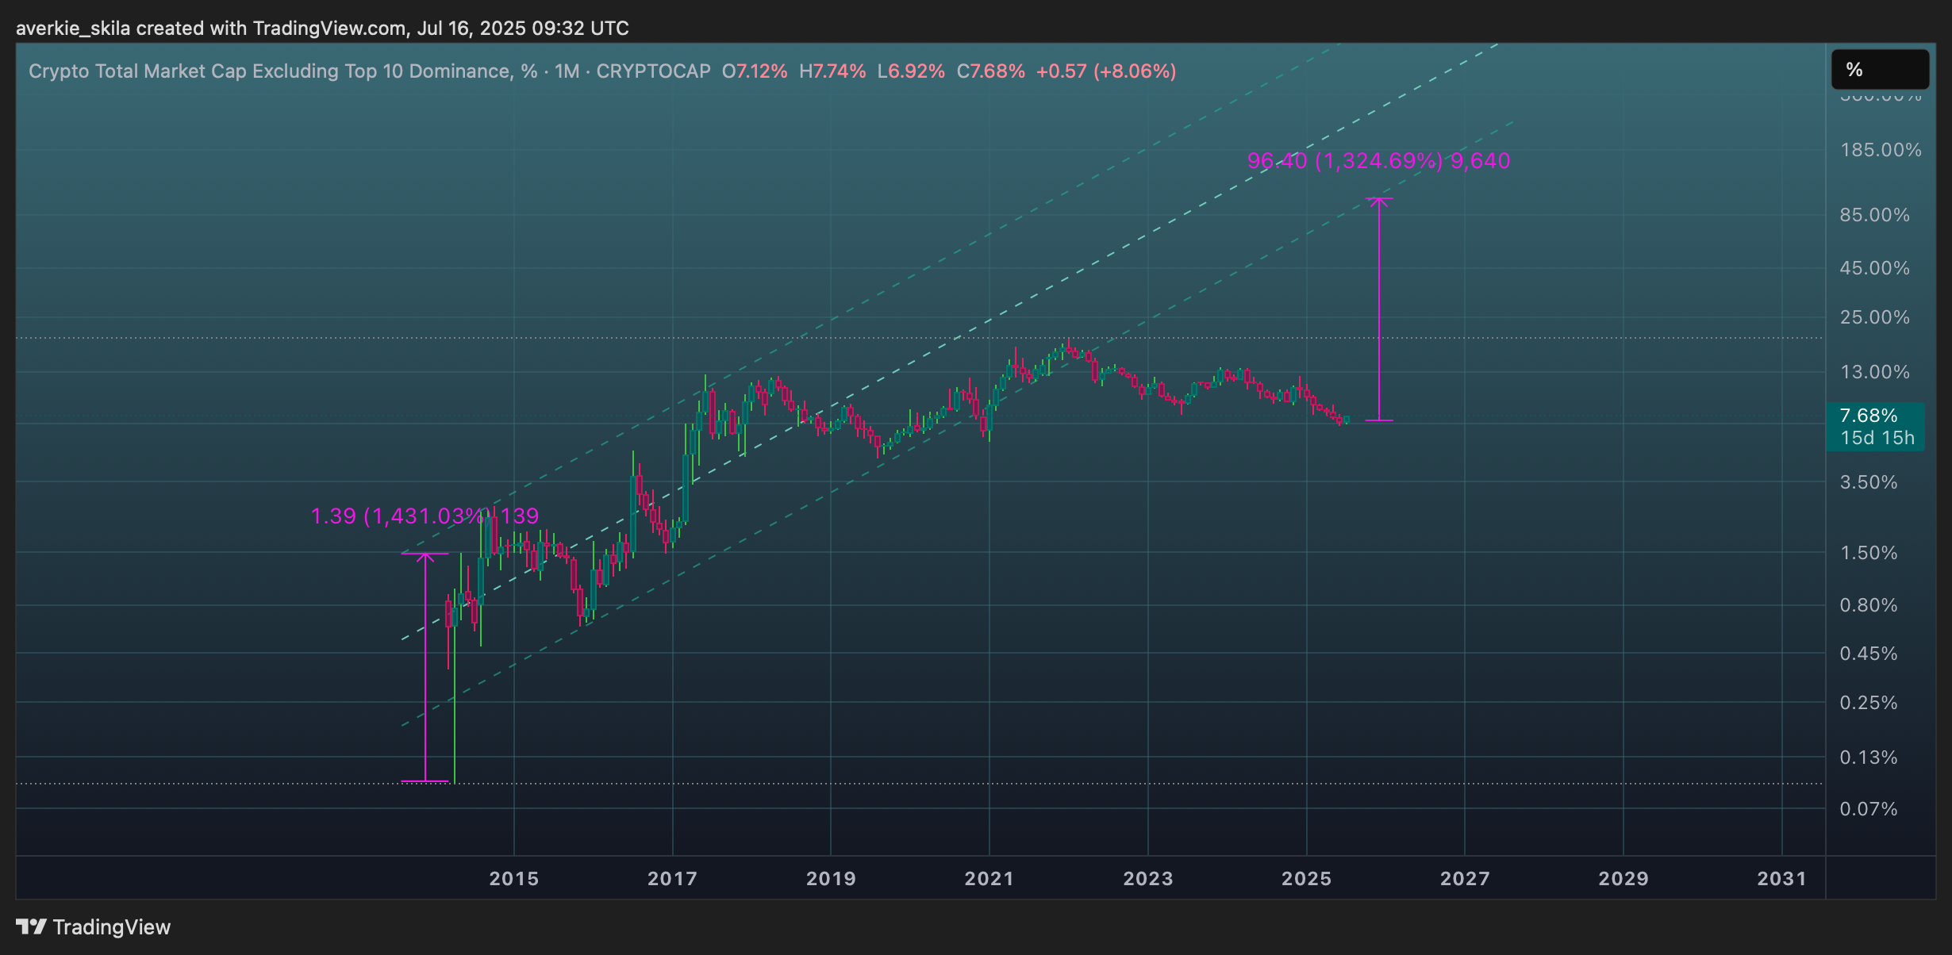1952x955 pixels.
Task: Click the open value O7.12%
Action: pyautogui.click(x=755, y=71)
